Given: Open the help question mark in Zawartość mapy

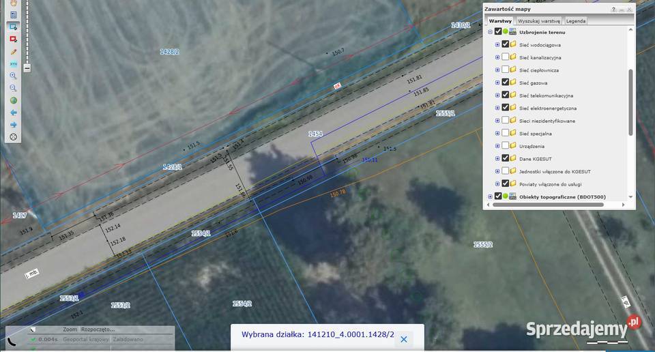Looking at the screenshot, I should point(613,10).
